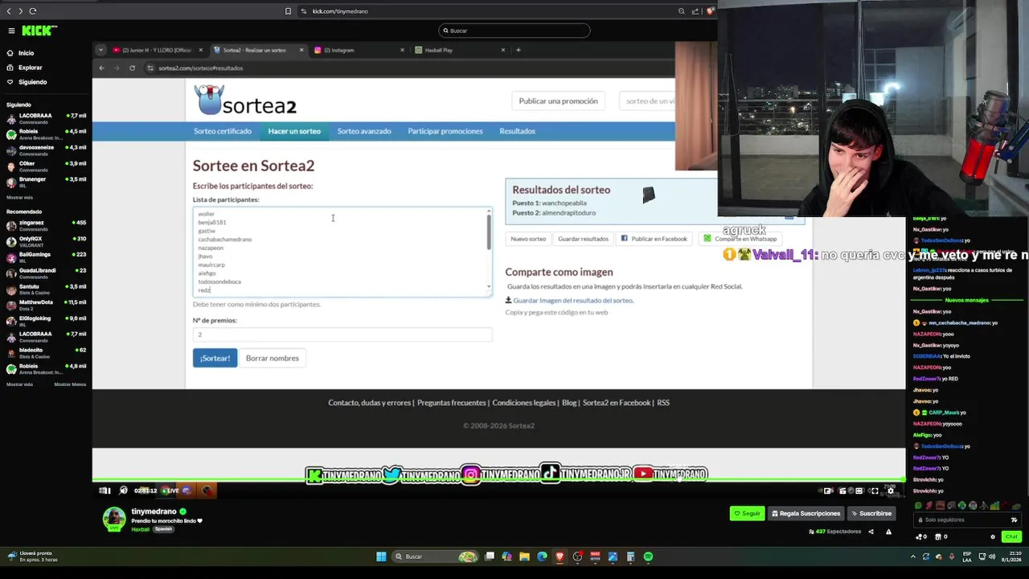Image resolution: width=1029 pixels, height=579 pixels.
Task: Mute the stream volume
Action: 123,491
